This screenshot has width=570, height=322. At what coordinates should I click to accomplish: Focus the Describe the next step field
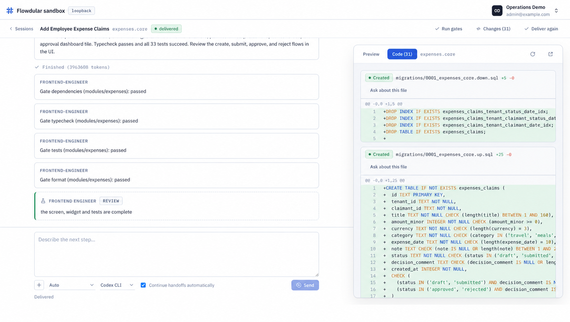pos(176,254)
